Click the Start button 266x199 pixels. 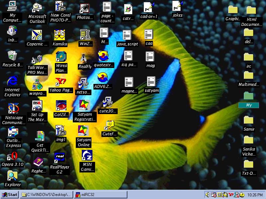coord(10,195)
